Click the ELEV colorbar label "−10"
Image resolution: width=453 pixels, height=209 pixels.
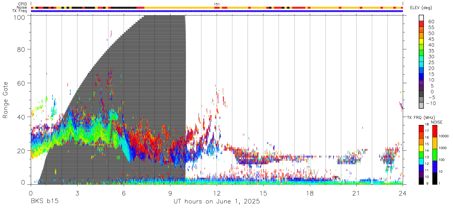pyautogui.click(x=431, y=104)
